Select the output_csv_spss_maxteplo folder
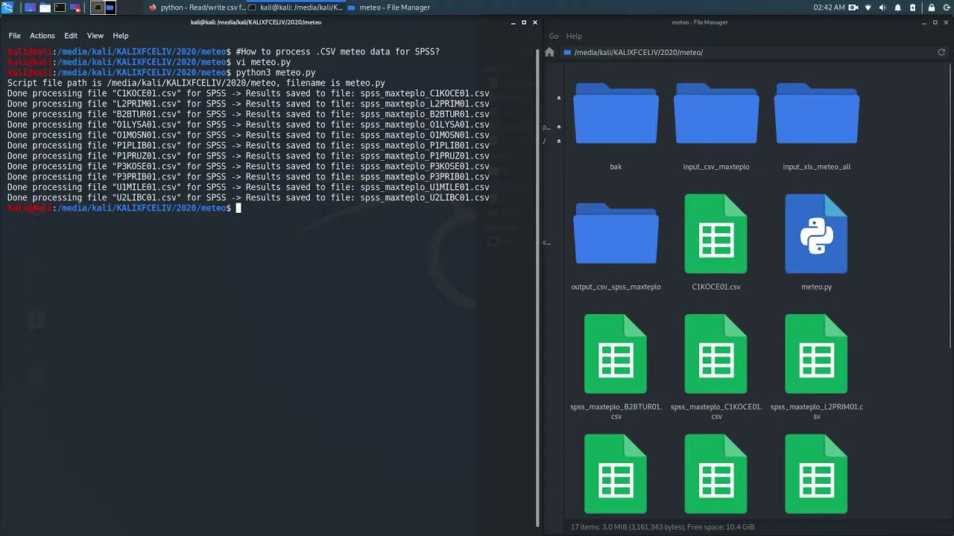 616,246
